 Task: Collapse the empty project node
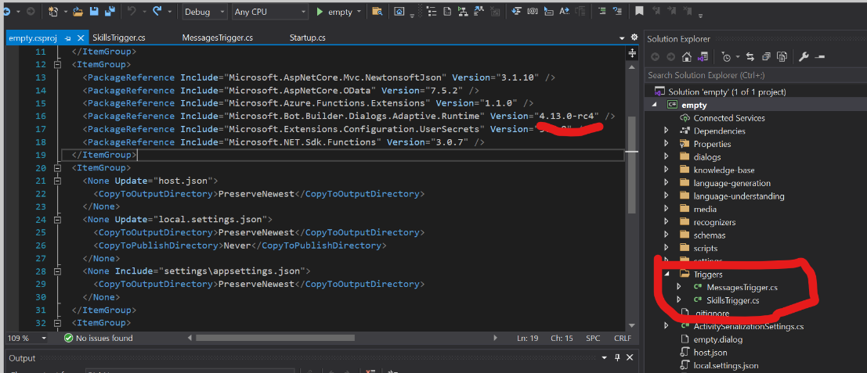point(656,105)
